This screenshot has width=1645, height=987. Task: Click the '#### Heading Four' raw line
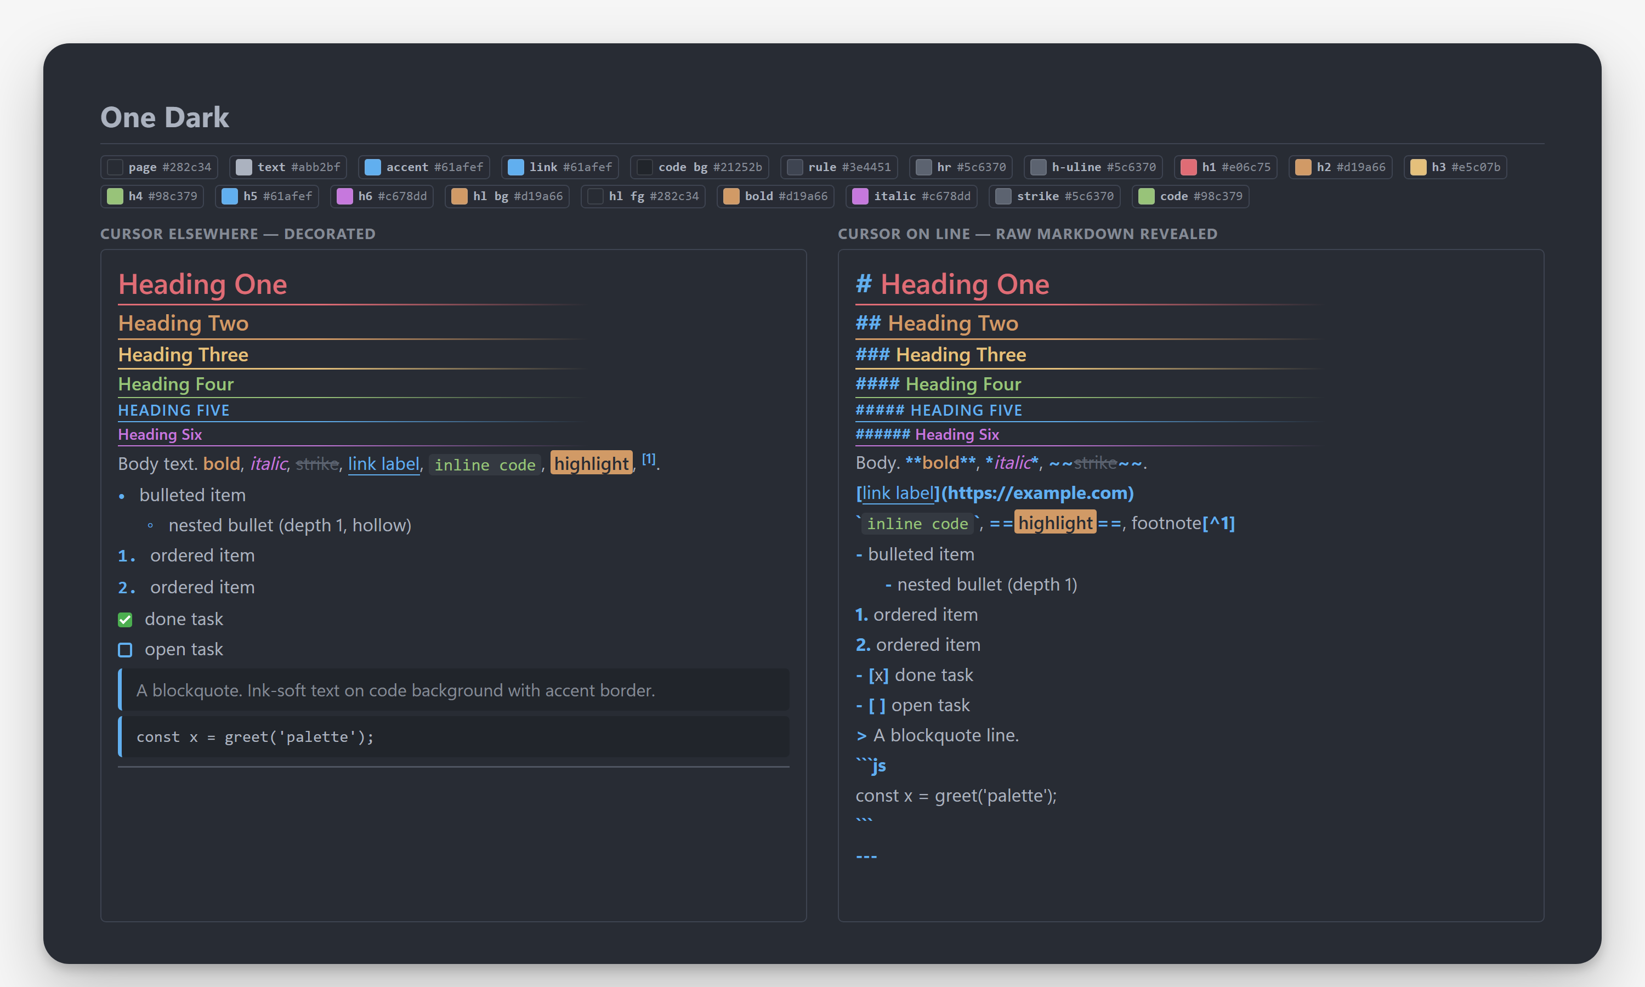point(938,384)
